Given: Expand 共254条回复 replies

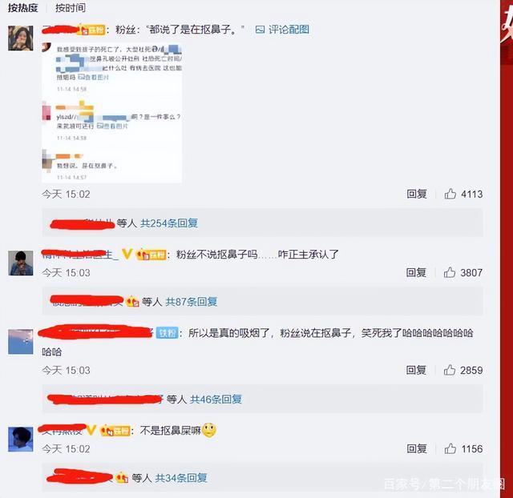Looking at the screenshot, I should pos(169,223).
